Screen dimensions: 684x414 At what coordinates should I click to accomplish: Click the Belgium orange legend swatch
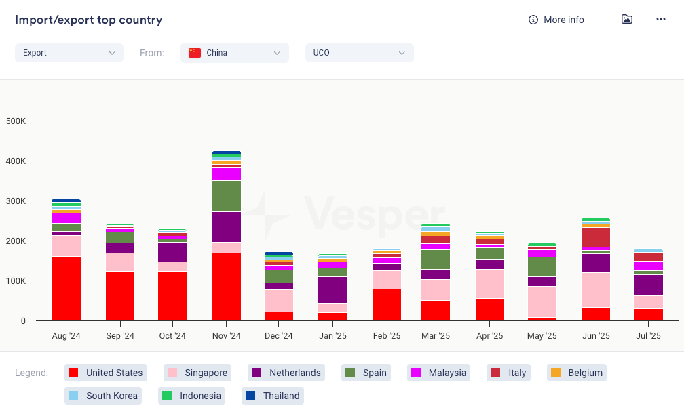(555, 373)
